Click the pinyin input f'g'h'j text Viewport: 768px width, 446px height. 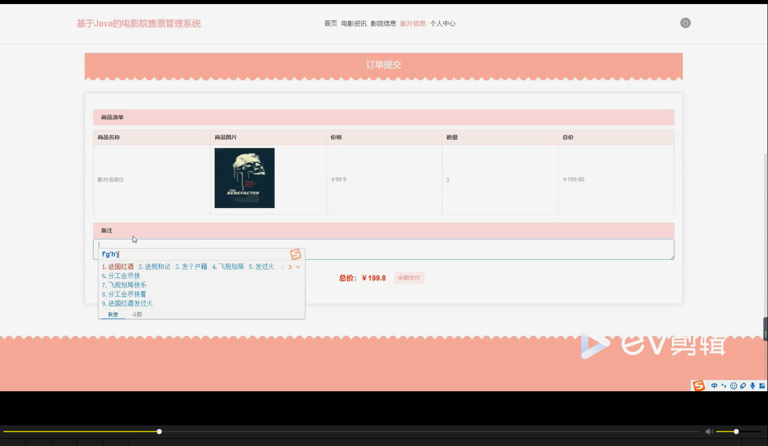click(x=110, y=254)
